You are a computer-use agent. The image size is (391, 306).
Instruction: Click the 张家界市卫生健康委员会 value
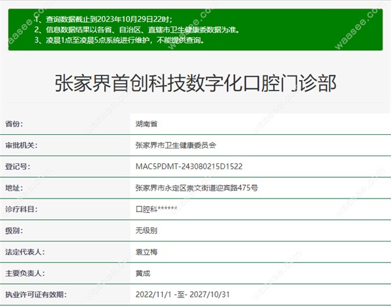click(x=175, y=145)
